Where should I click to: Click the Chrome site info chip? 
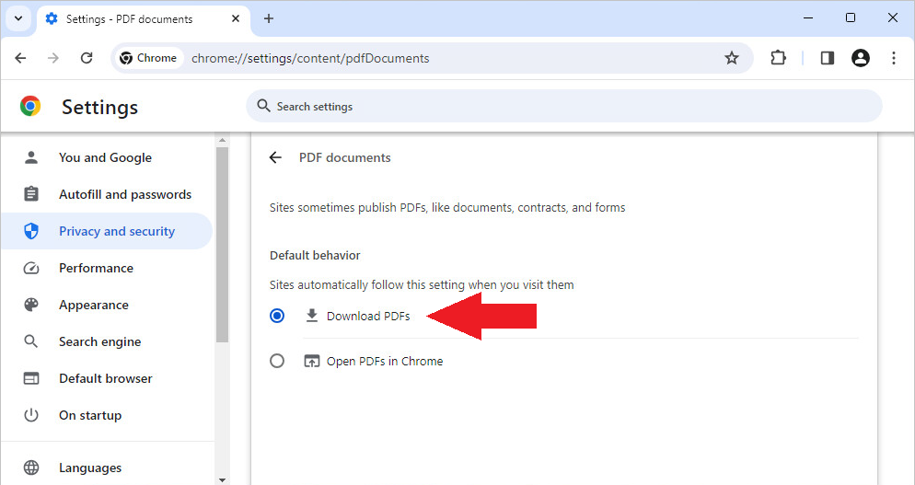click(x=148, y=58)
